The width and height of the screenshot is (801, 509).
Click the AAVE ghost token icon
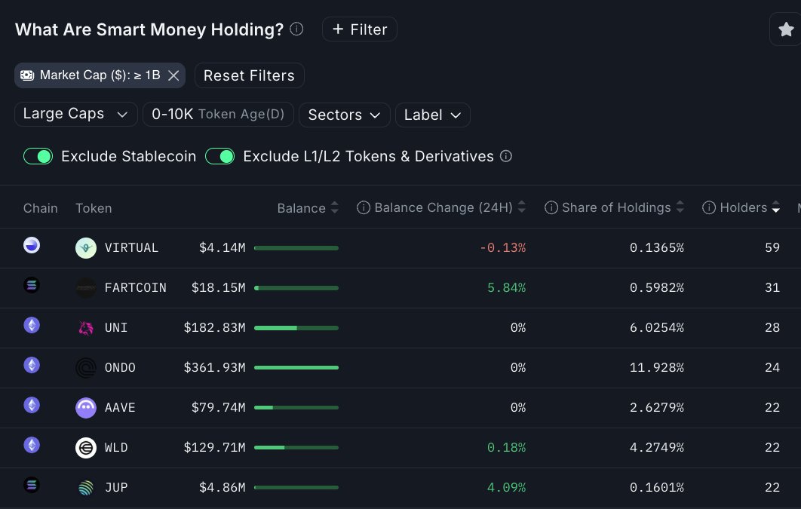tap(86, 408)
